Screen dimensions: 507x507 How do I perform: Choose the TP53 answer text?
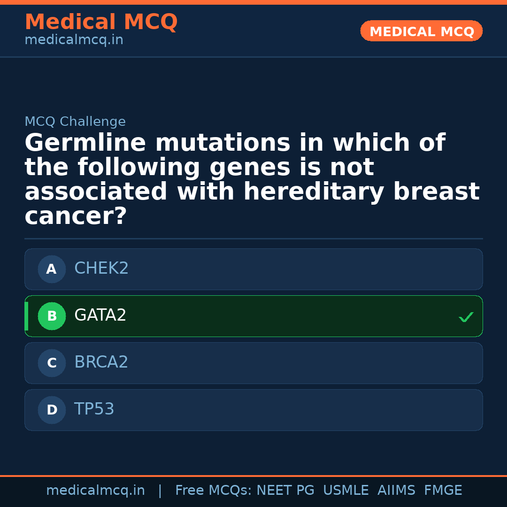coord(94,409)
